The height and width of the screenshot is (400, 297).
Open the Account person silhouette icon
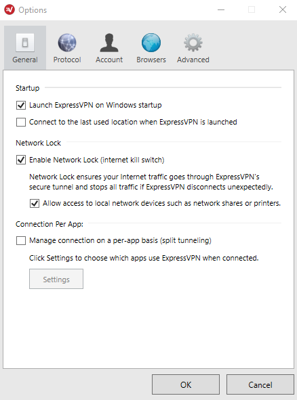(109, 43)
